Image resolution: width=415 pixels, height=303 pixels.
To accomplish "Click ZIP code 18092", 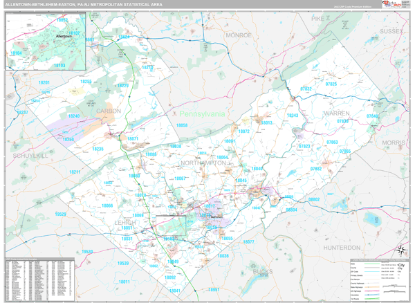I will (170, 277).
